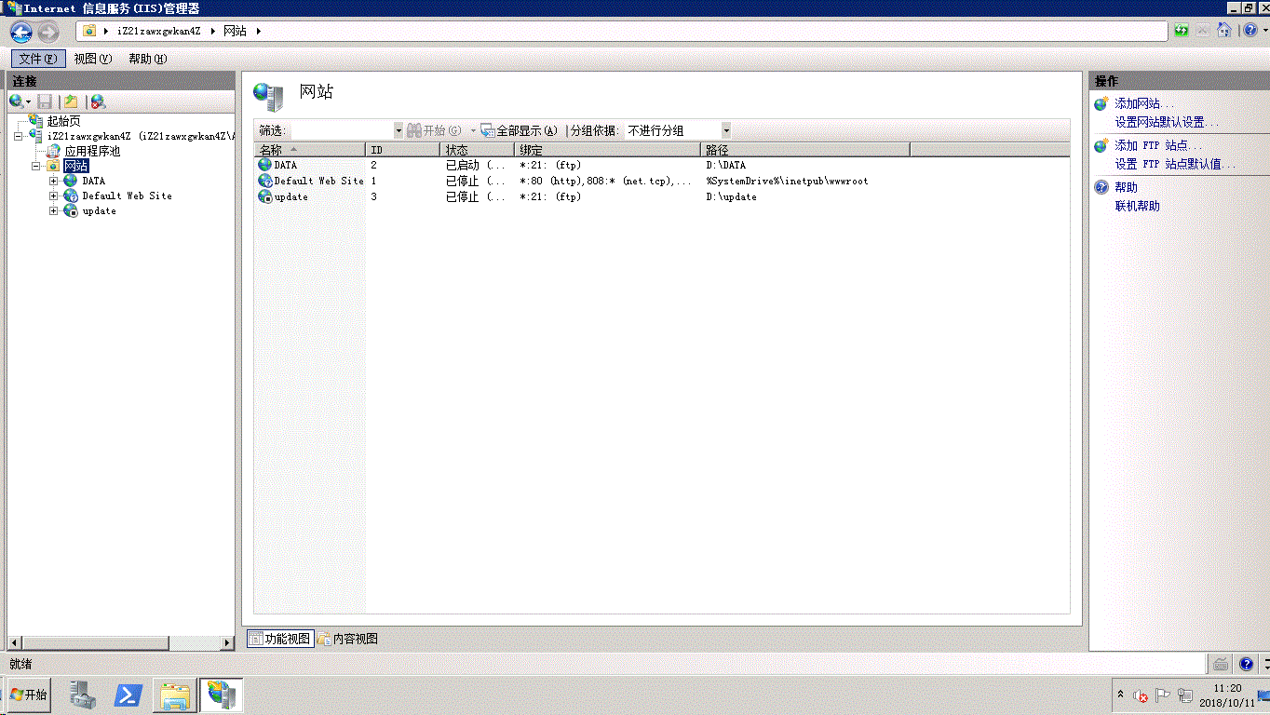Viewport: 1270px width, 715px height.
Task: Select 起始页 in the connections tree
Action: [64, 121]
